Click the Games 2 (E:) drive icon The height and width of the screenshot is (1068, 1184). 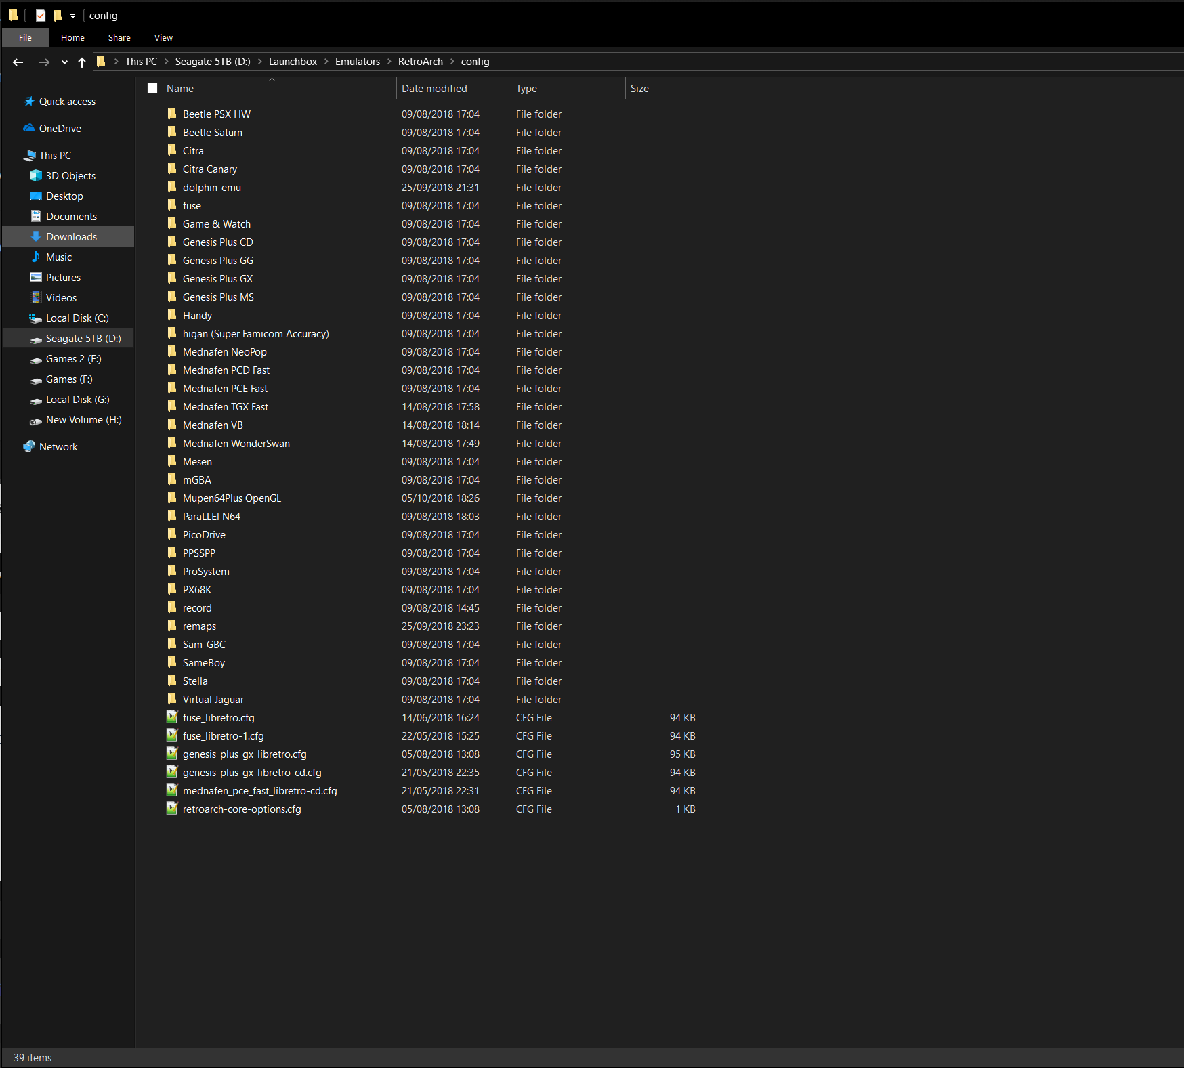36,360
